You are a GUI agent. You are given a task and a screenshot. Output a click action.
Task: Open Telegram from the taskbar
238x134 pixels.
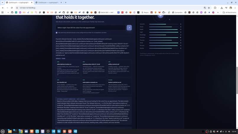[x=53, y=131]
